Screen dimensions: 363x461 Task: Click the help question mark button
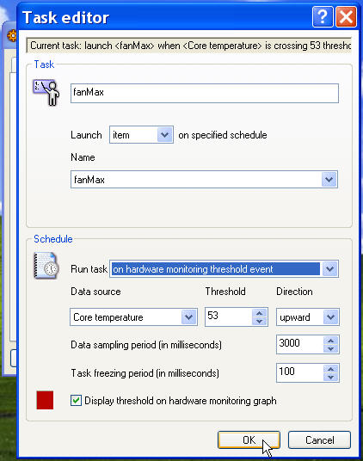point(323,16)
